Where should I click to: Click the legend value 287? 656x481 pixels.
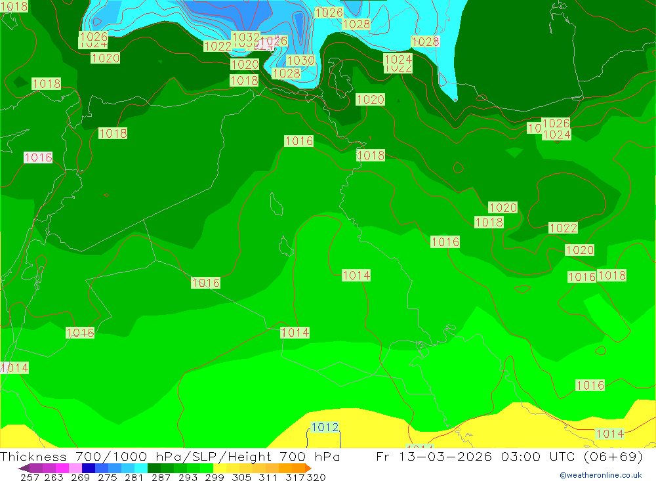(161, 477)
